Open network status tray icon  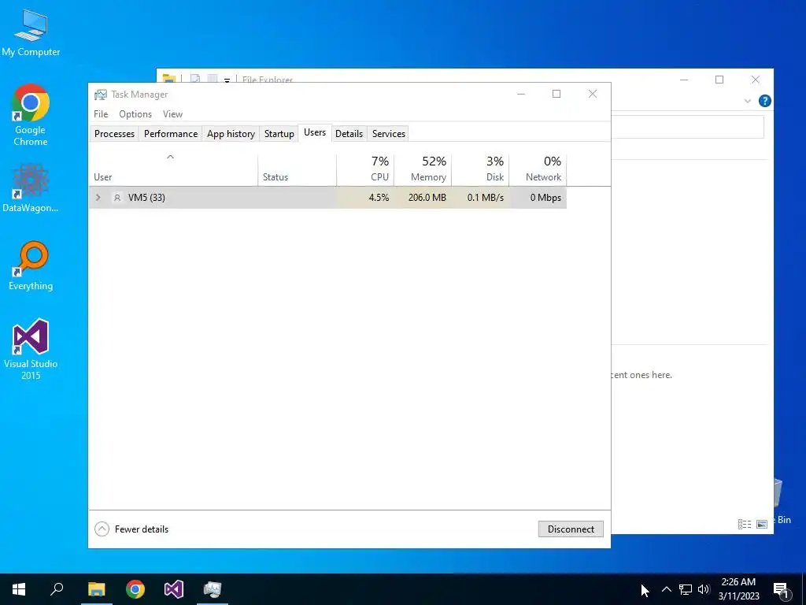point(686,589)
